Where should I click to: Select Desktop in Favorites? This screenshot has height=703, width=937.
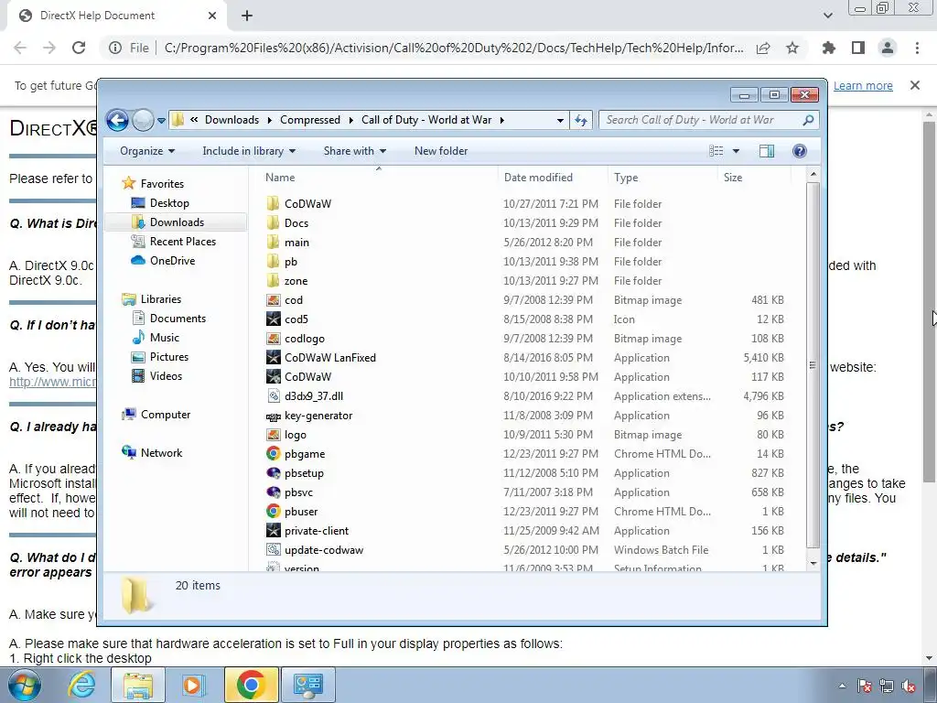coord(169,203)
